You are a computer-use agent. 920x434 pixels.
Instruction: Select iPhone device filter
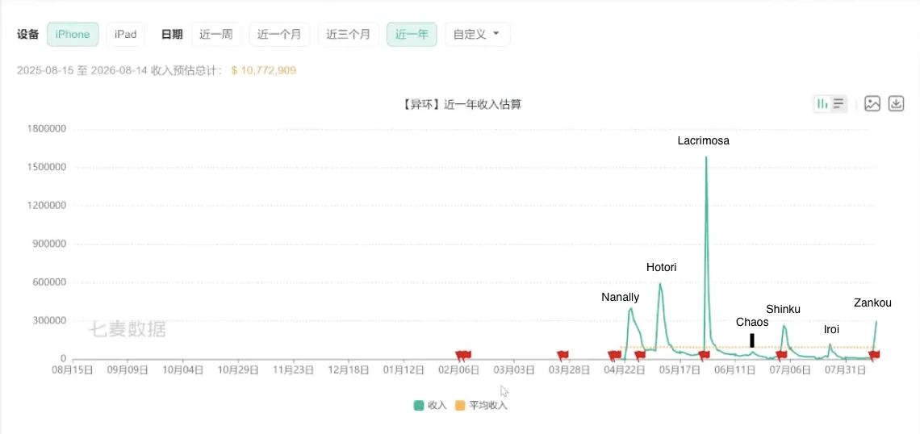(73, 34)
